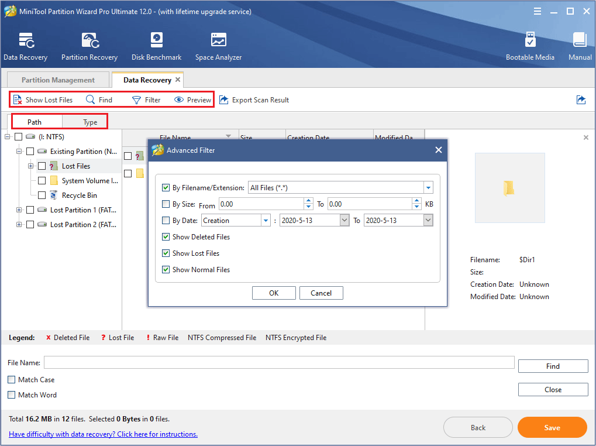
Task: Click the File Name search field
Action: pyautogui.click(x=279, y=362)
